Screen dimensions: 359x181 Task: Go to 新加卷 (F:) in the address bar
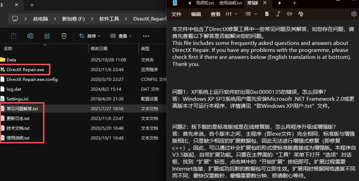click(x=73, y=19)
